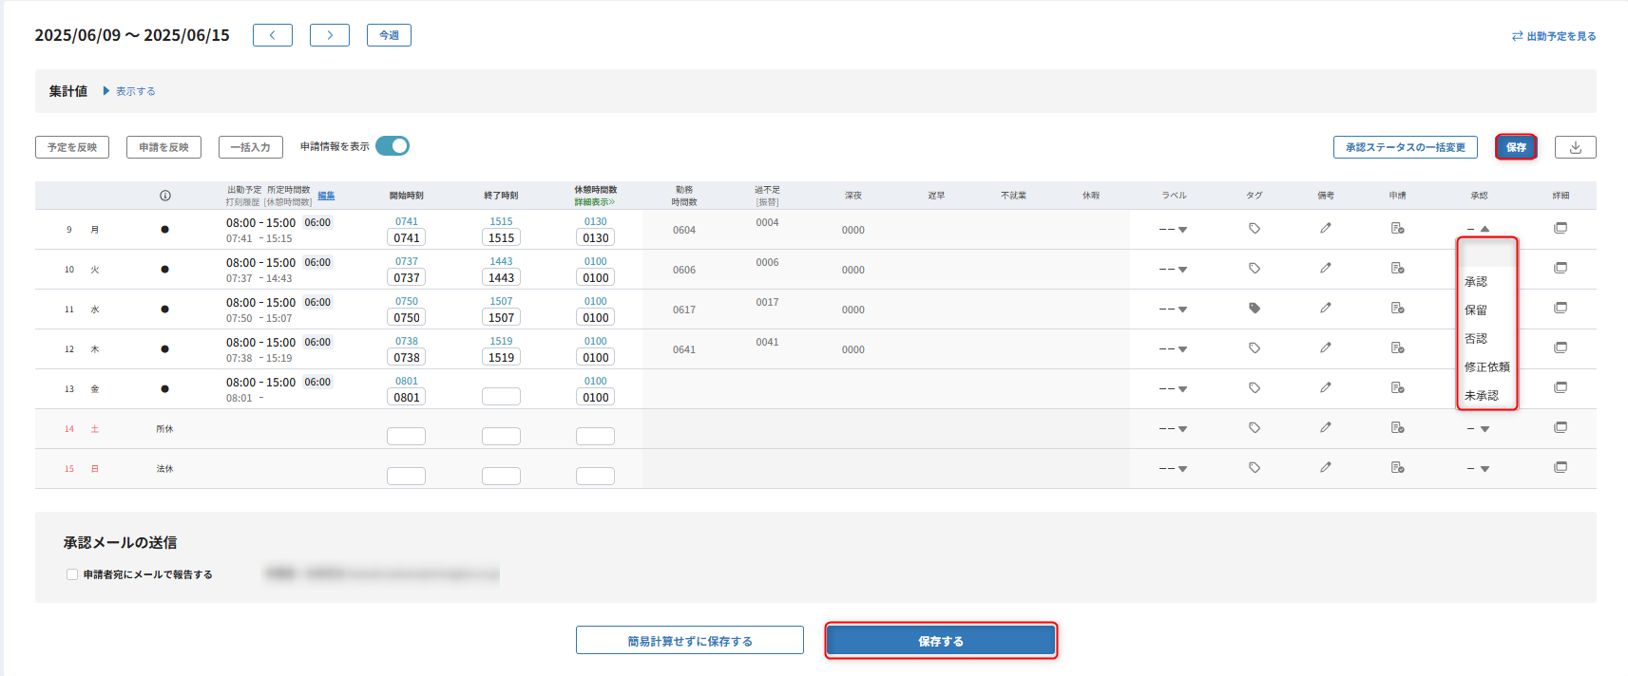Open approval dropdown for Saturday row 14
Screen dimensions: 1628x676
click(1478, 429)
